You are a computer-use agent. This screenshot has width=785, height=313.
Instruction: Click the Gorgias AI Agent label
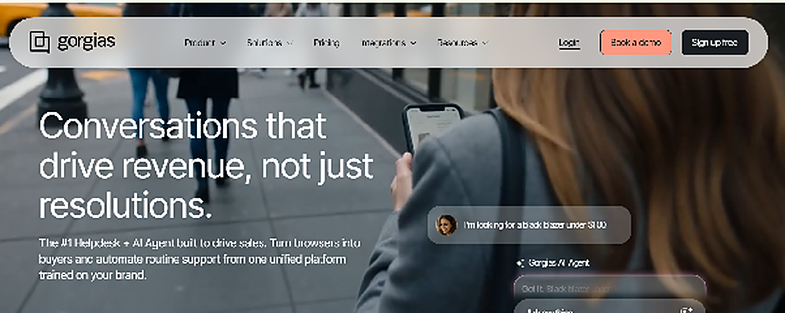point(558,263)
